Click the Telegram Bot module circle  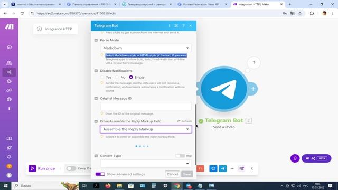[x=223, y=89]
